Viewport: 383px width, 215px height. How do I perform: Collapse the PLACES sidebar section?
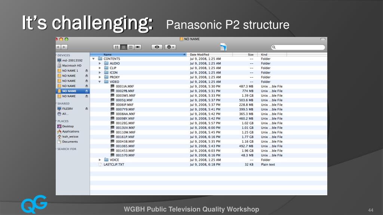point(56,121)
